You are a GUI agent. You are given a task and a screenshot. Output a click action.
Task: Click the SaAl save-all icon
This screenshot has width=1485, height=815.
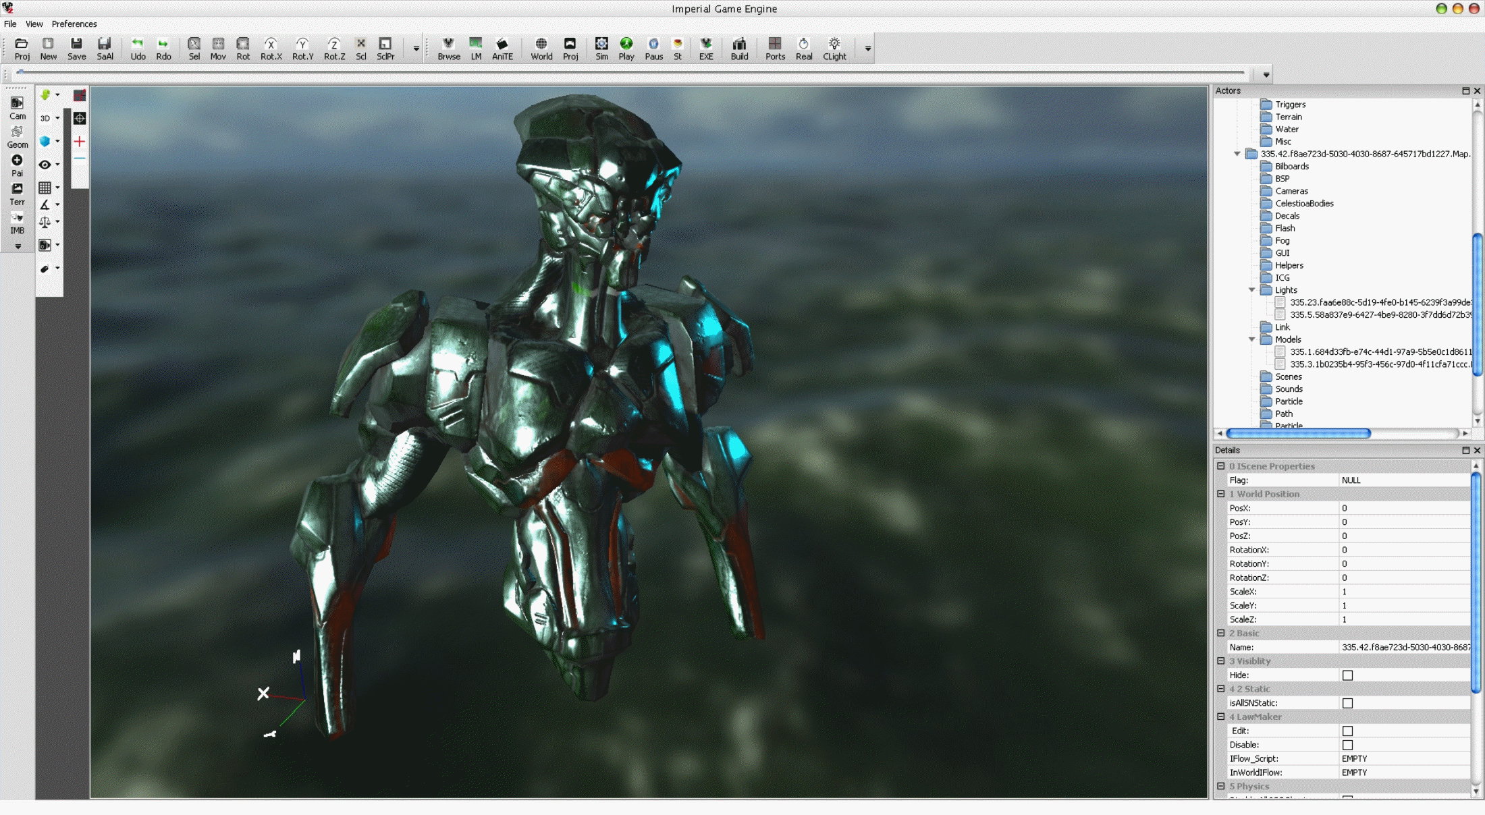pyautogui.click(x=105, y=49)
